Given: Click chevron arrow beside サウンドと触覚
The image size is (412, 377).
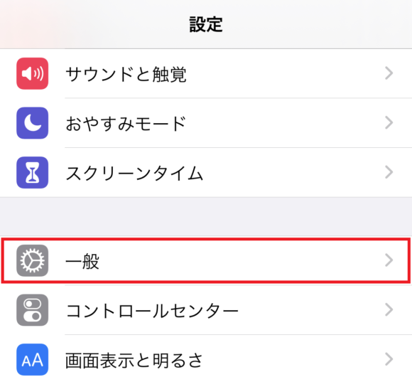Looking at the screenshot, I should (x=389, y=73).
